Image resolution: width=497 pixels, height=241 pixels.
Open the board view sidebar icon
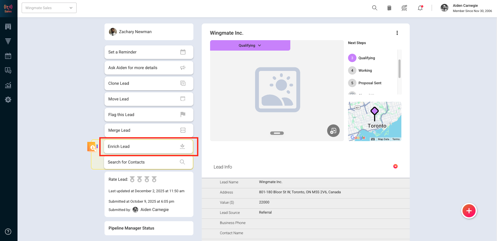click(x=8, y=27)
